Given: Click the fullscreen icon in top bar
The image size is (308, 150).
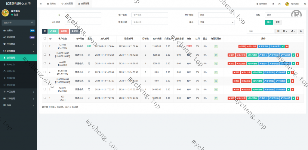Looking at the screenshot, I should tap(279, 4).
